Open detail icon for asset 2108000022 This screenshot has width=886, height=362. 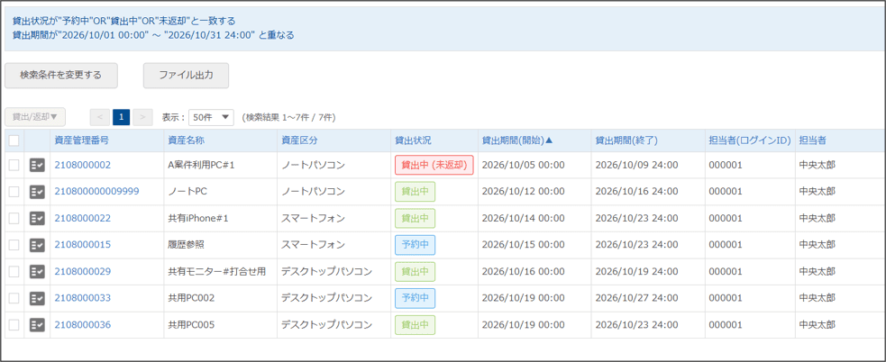click(x=37, y=218)
